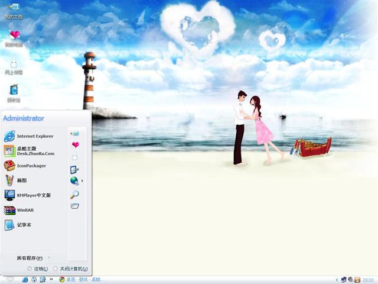Select 我的文档 desktop icon
The height and width of the screenshot is (284, 378).
click(14, 11)
